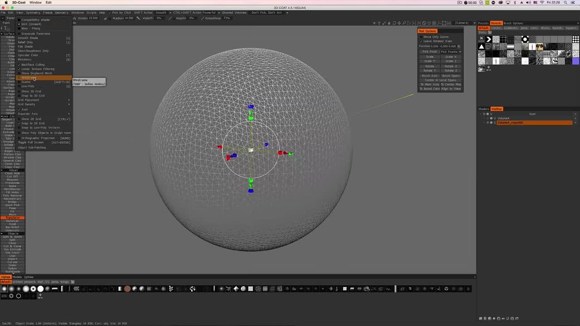Choose the purple stencil thumbnail
This screenshot has height=326, width=580.
coord(575,61)
